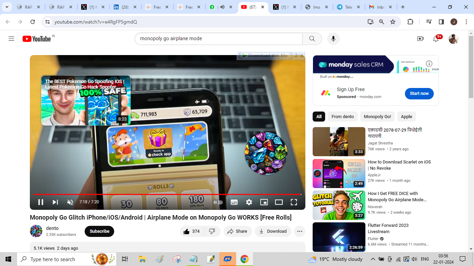Screen dimensions: 474x266
Task: Open the dento channel name link
Action: tap(52, 228)
